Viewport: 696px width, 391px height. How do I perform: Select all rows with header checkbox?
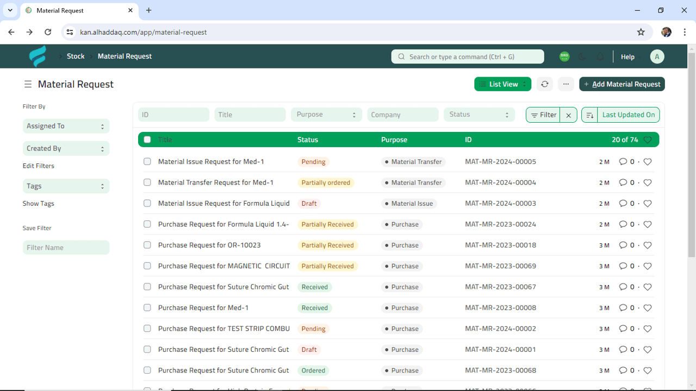coord(147,140)
